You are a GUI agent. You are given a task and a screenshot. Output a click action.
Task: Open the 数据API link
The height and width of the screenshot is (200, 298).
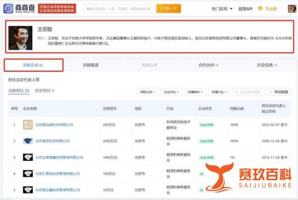245,9
